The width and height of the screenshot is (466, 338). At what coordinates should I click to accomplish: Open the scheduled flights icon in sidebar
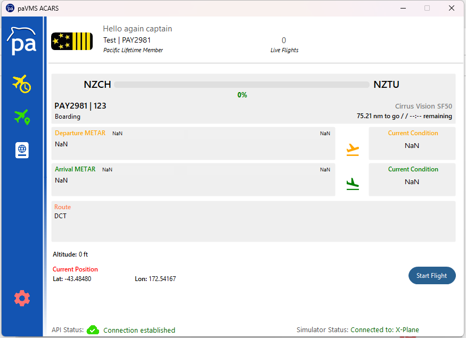pyautogui.click(x=22, y=84)
